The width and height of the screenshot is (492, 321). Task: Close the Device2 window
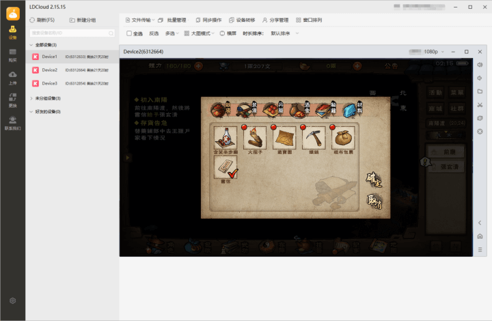click(x=480, y=52)
